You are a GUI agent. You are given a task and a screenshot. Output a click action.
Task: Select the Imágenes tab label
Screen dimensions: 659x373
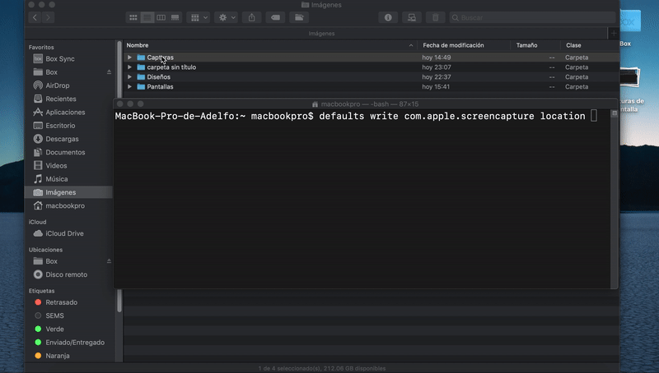[x=321, y=34]
